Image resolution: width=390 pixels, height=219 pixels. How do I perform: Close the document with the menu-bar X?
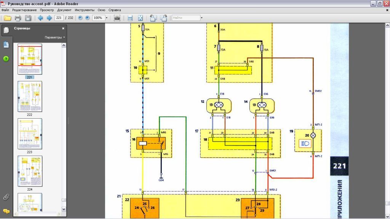pos(387,10)
